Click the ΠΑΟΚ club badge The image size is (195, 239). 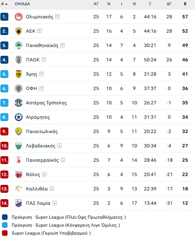tap(19, 60)
